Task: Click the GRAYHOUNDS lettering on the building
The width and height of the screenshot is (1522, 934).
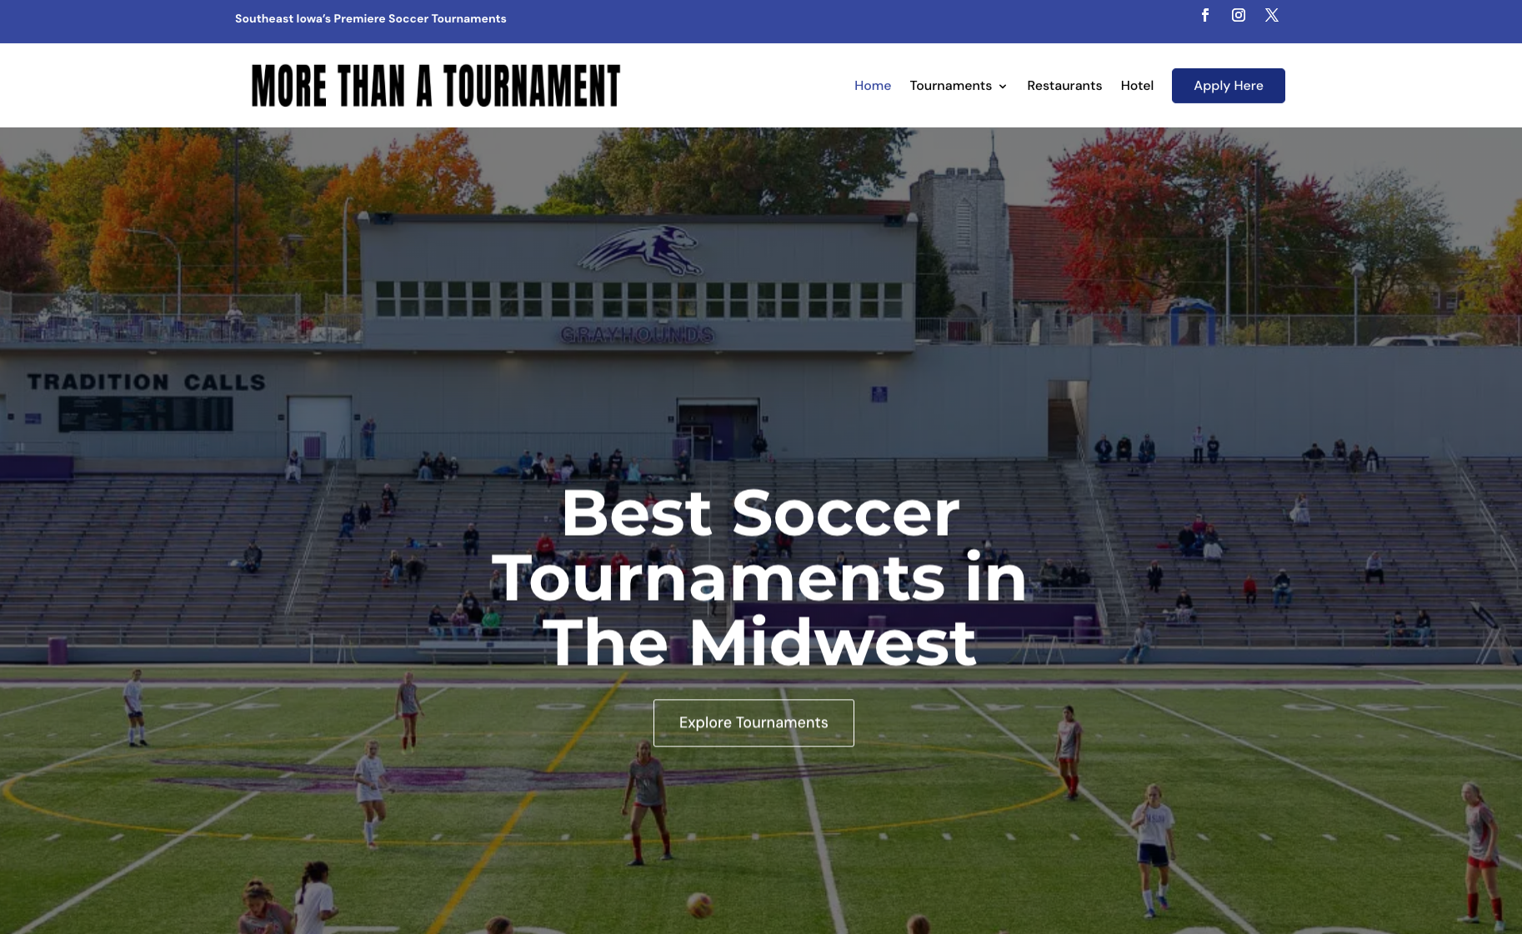Action: 638,335
